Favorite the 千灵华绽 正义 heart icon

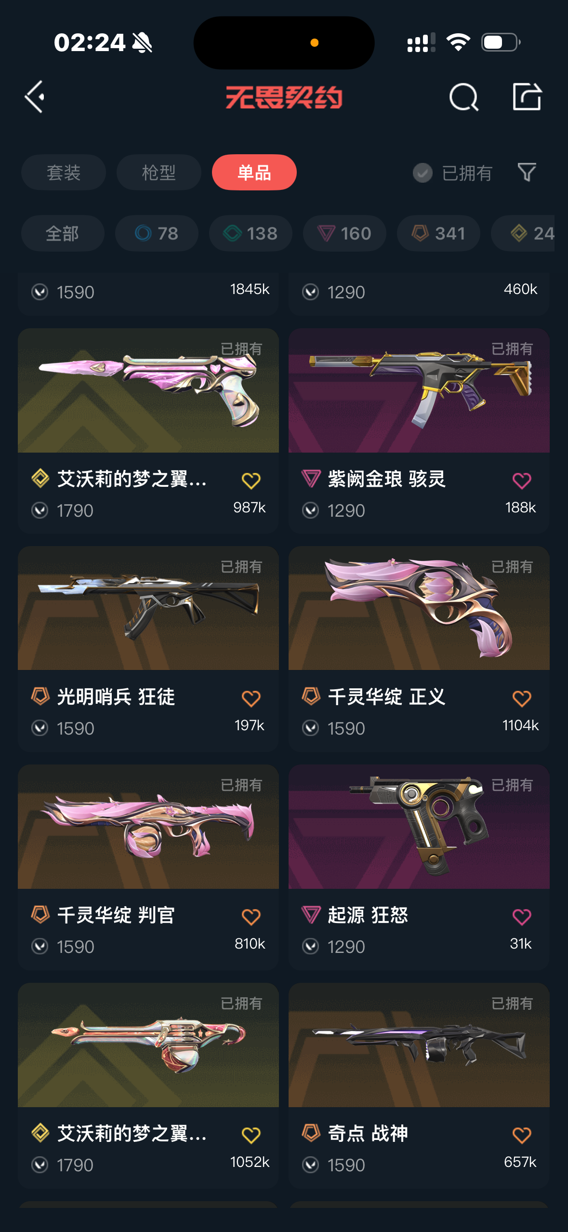pos(521,698)
